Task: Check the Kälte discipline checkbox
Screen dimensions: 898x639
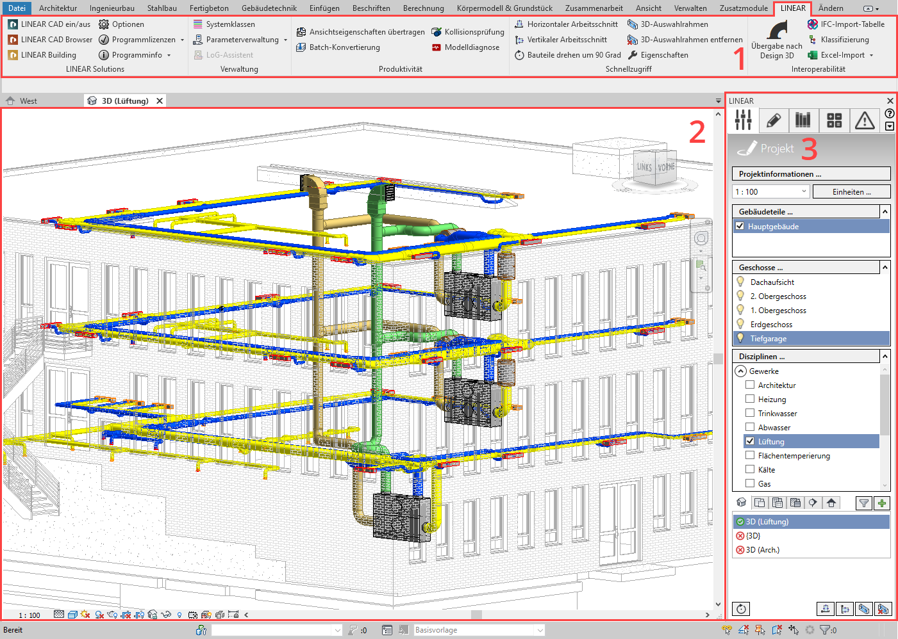Action: tap(750, 469)
